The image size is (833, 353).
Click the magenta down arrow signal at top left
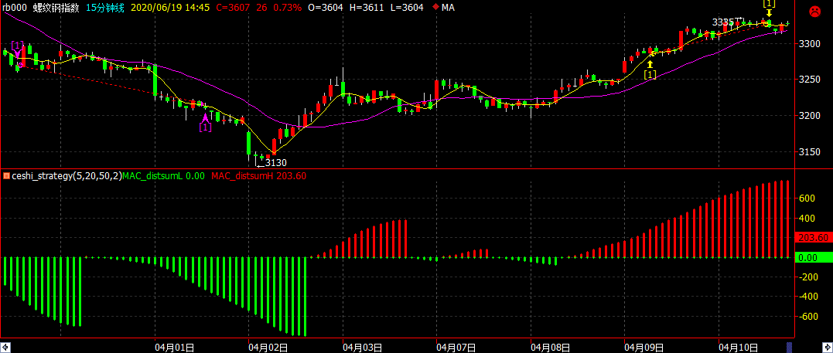[18, 53]
